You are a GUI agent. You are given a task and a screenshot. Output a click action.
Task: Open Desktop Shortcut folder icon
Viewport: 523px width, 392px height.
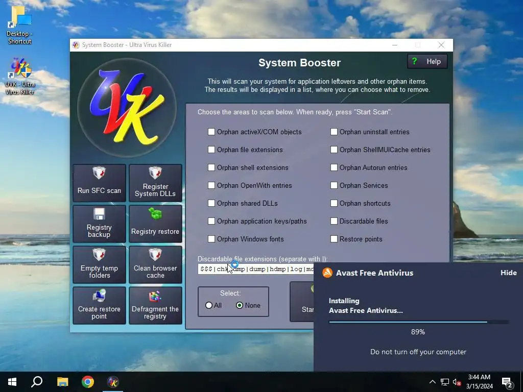(19, 26)
